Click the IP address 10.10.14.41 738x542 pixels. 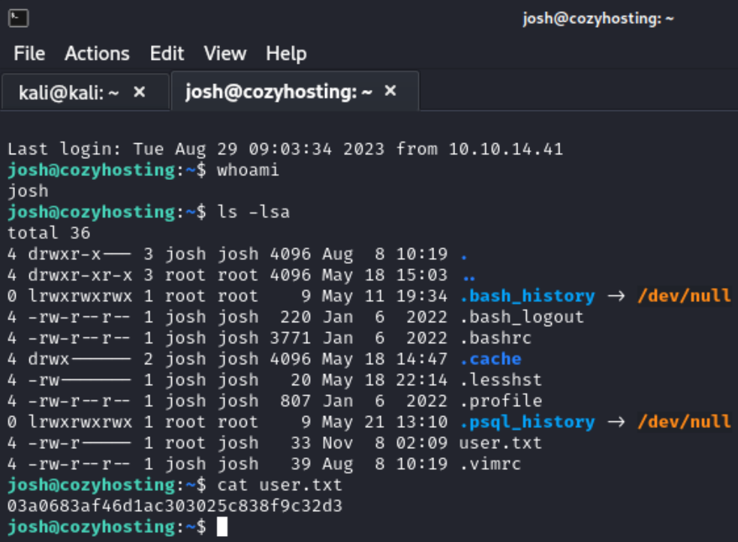pyautogui.click(x=505, y=148)
